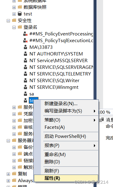Click the 审核 folder icon

point(20,127)
